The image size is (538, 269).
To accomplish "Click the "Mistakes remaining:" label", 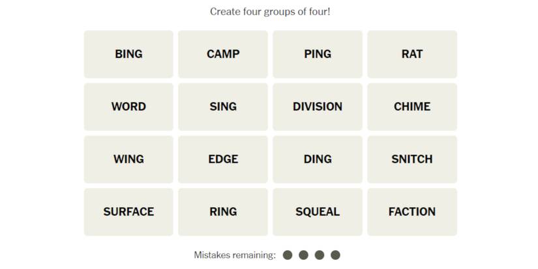I will coord(235,255).
